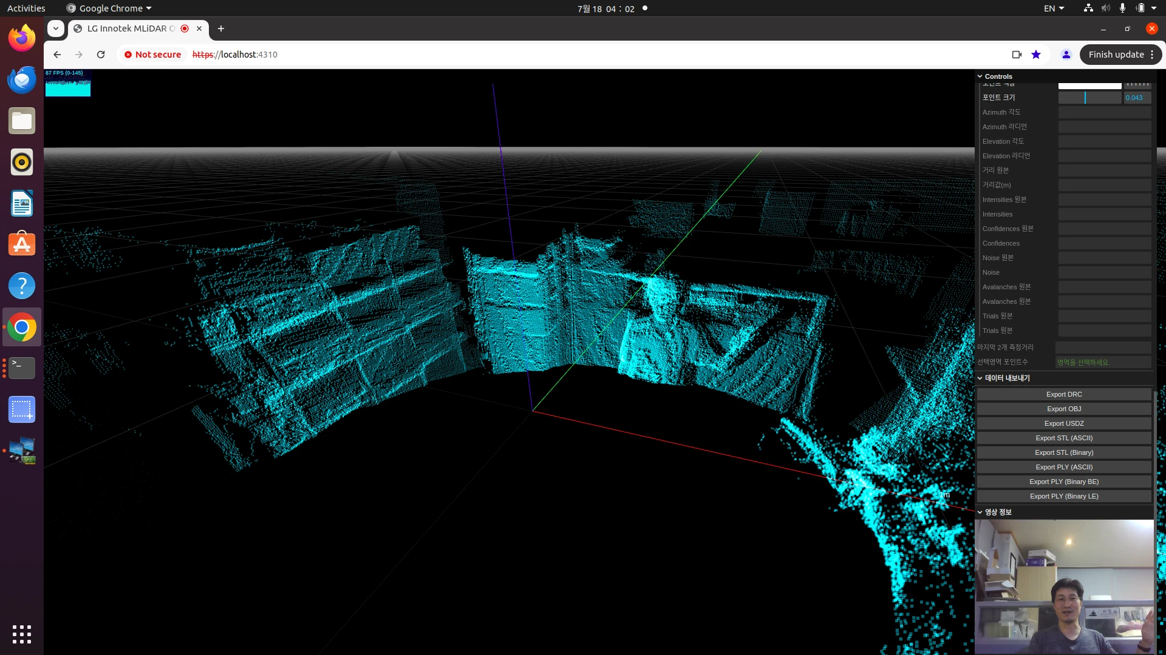The height and width of the screenshot is (655, 1166).
Task: Click the Noise 원본 value field
Action: pos(1105,258)
